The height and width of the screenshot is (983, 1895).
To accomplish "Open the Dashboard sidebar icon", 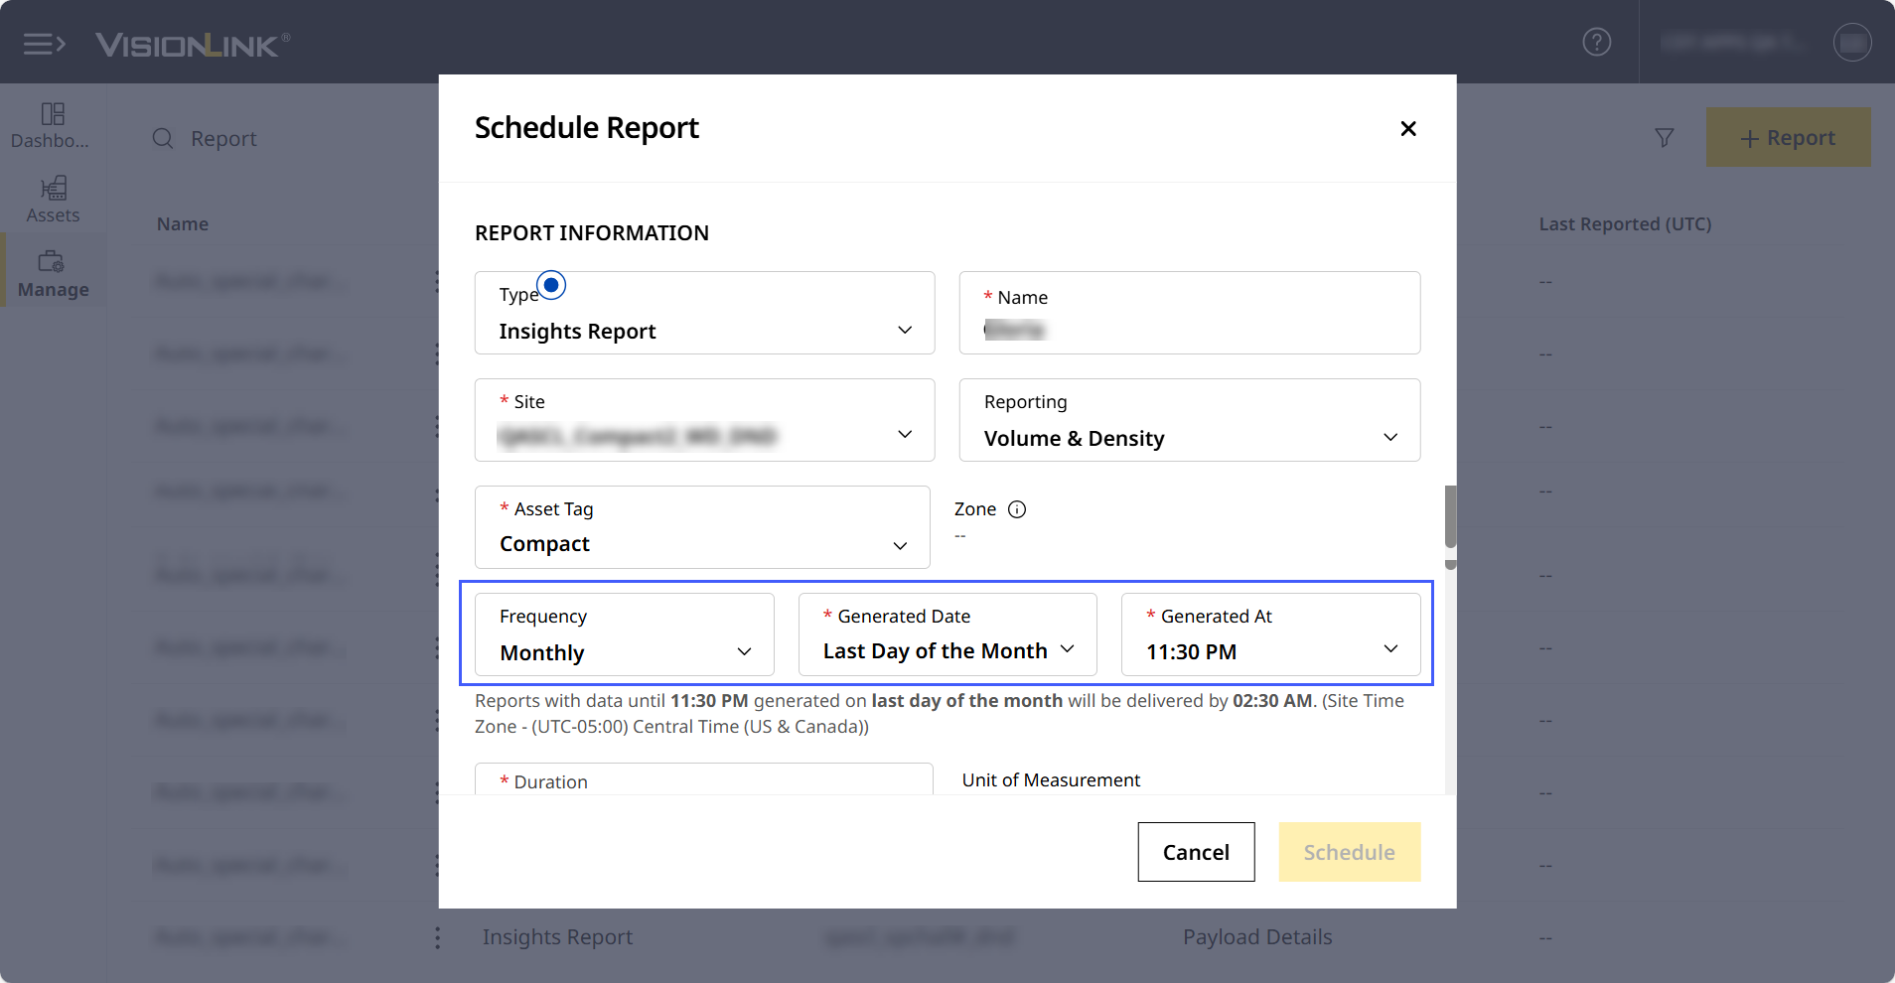I will coord(53,125).
